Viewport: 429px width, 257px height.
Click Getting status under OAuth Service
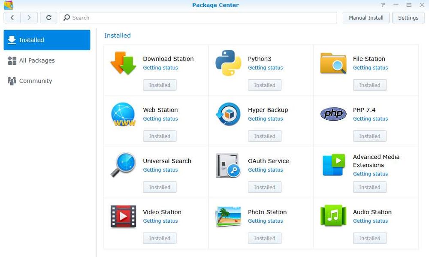[x=266, y=170]
